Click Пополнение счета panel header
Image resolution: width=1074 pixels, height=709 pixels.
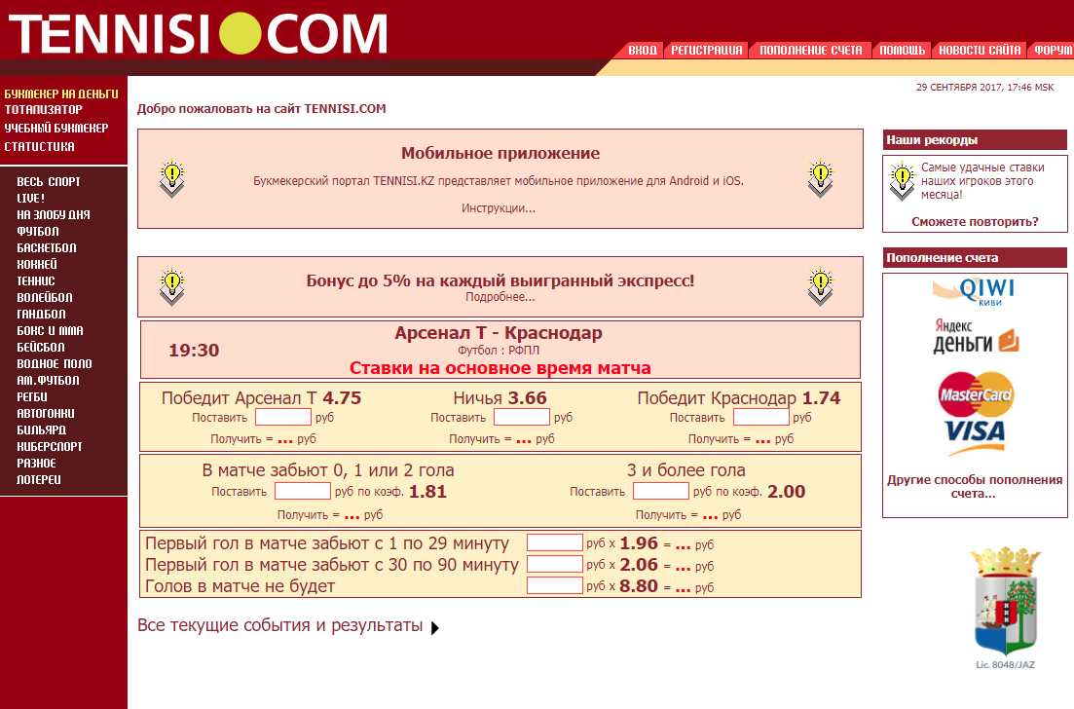[x=975, y=257]
